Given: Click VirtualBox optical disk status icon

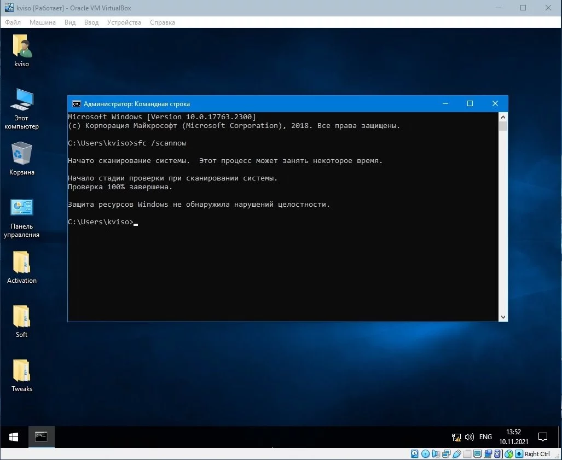Looking at the screenshot, I should coord(425,454).
